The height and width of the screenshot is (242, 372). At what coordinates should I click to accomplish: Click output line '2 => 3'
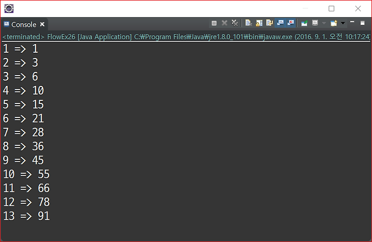click(20, 63)
